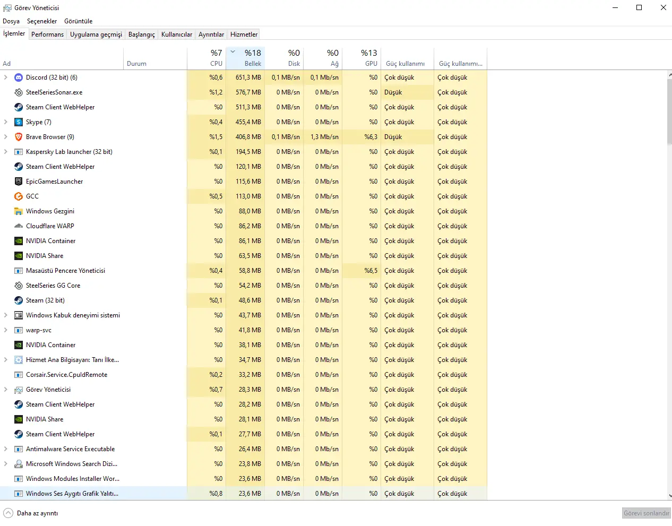The height and width of the screenshot is (526, 672).
Task: Click the GCC process icon
Action: (19, 196)
